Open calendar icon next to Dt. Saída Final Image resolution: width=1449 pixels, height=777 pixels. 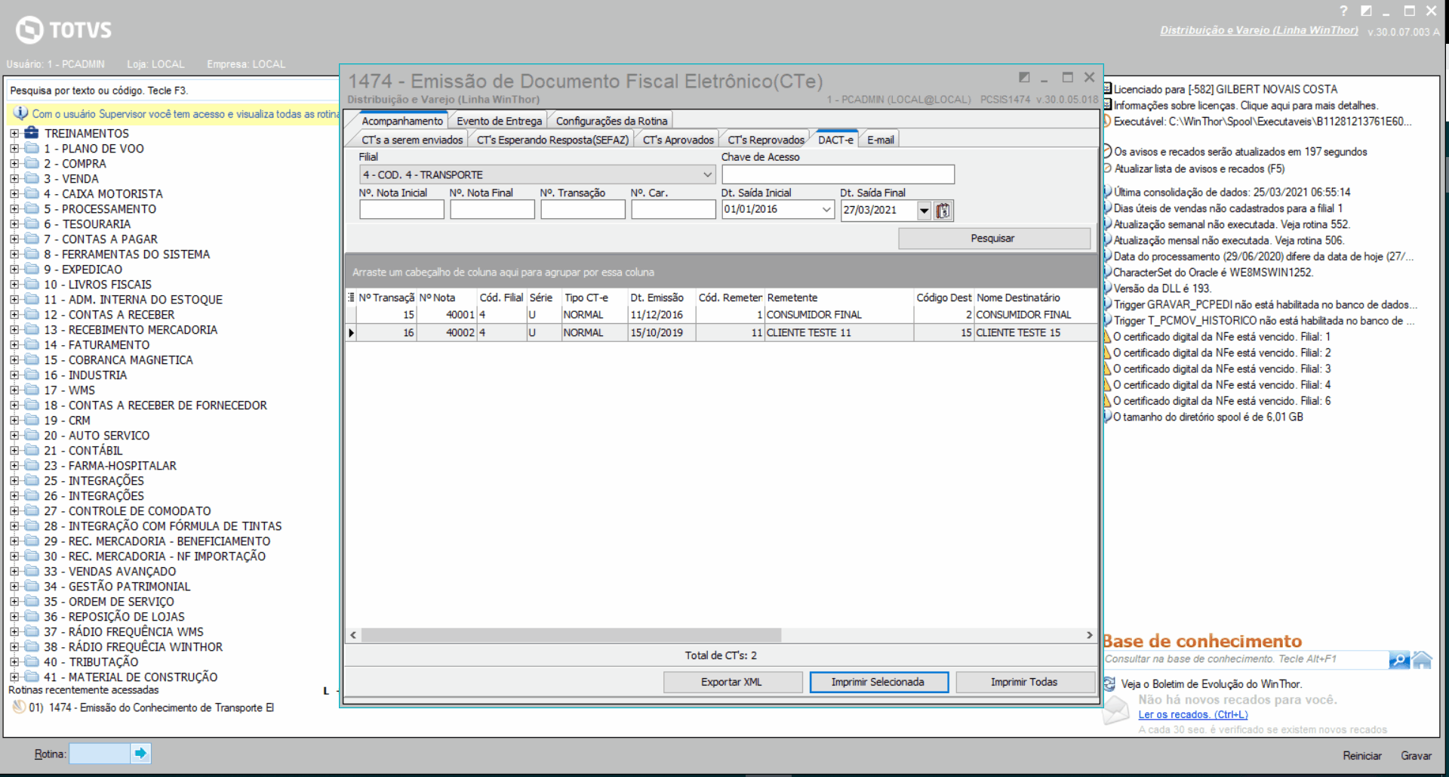click(x=943, y=211)
